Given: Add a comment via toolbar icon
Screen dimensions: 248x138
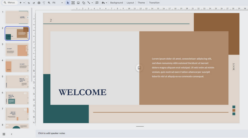Looking at the screenshot, I should click(97, 3).
